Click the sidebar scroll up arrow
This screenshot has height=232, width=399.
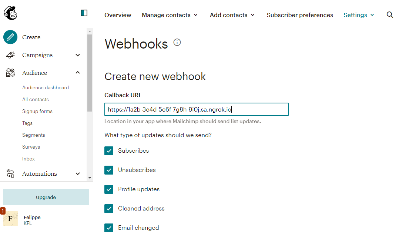click(x=90, y=32)
